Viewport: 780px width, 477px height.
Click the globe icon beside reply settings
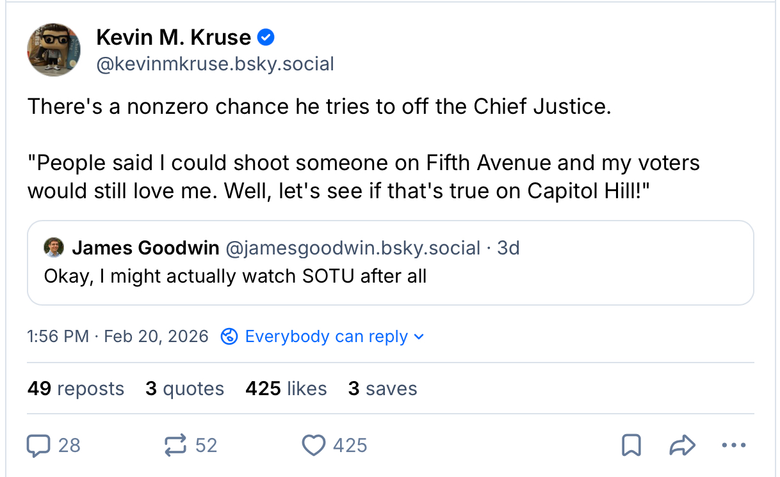point(229,336)
